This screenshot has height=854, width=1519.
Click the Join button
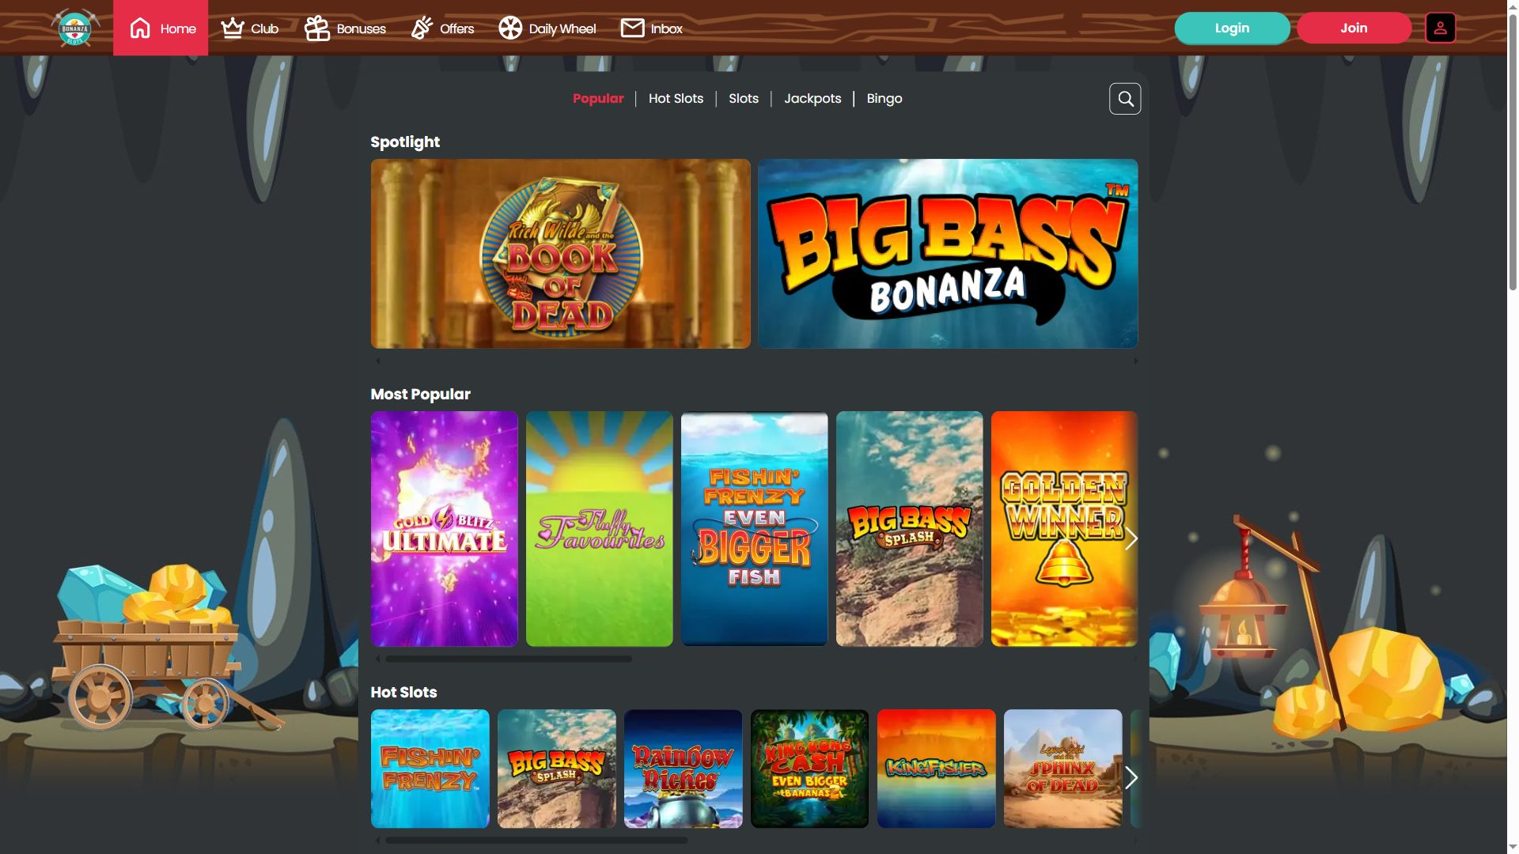(1354, 28)
